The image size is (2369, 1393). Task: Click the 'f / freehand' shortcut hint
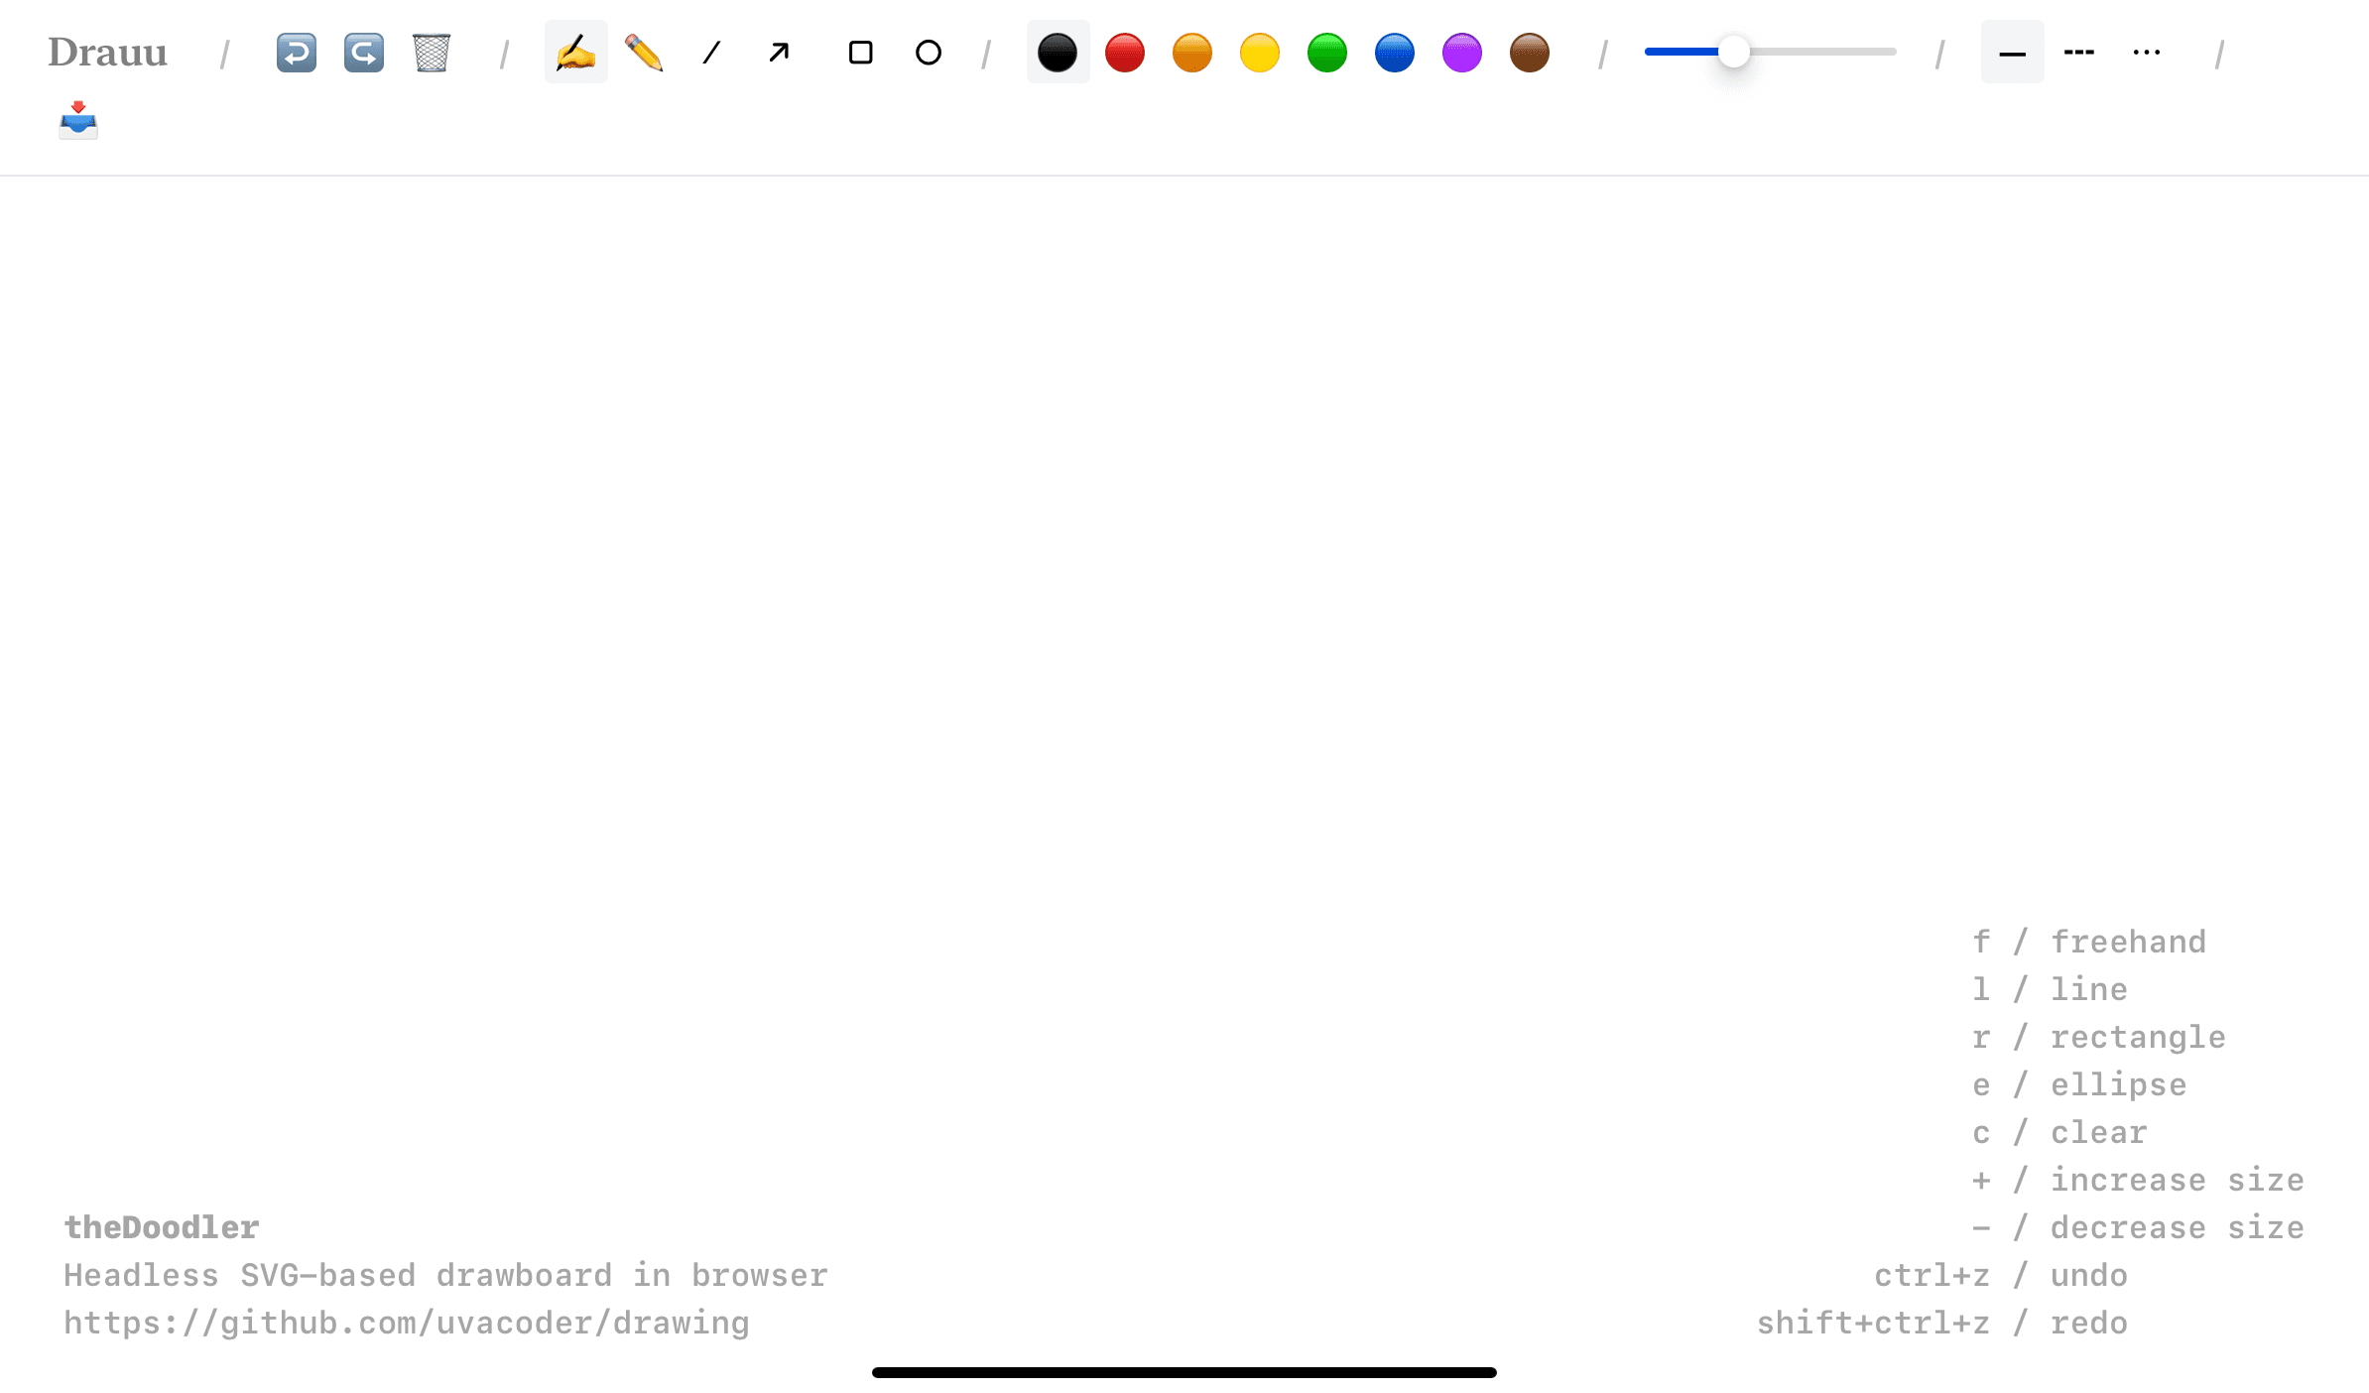pos(2089,942)
